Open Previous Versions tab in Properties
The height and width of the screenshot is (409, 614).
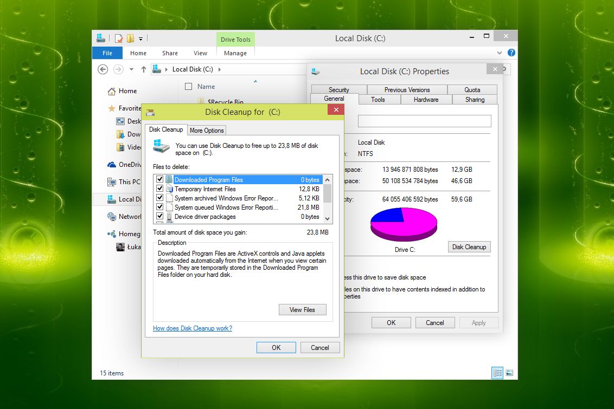point(407,89)
